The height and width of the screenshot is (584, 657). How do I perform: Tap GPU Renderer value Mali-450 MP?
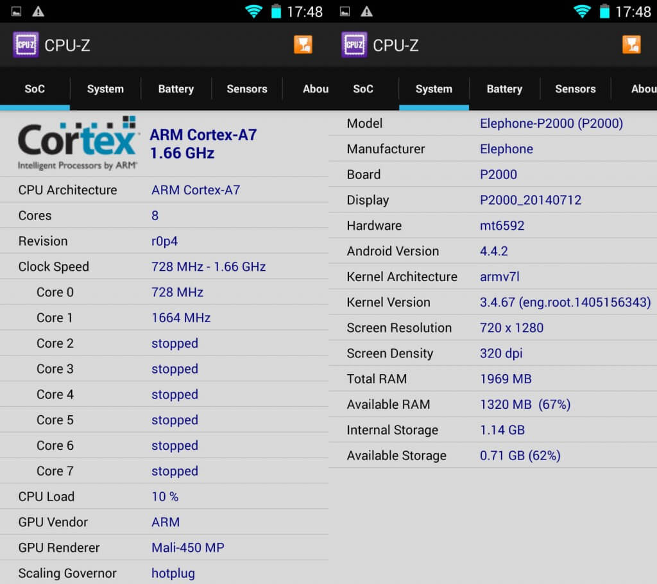click(188, 548)
